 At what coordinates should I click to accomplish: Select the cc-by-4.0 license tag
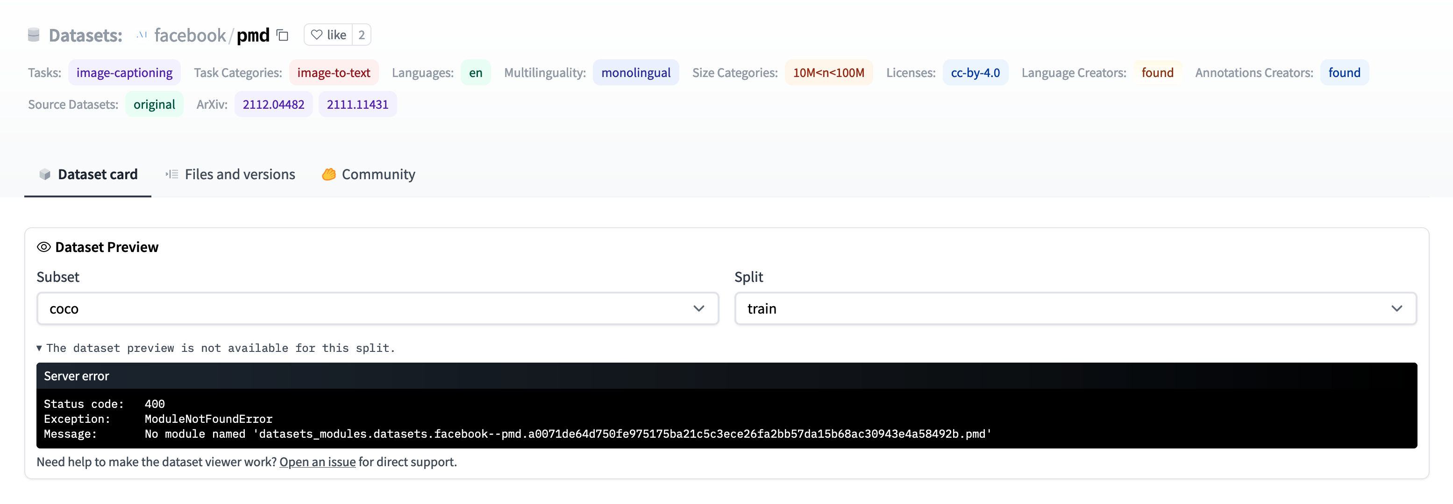[x=976, y=72]
